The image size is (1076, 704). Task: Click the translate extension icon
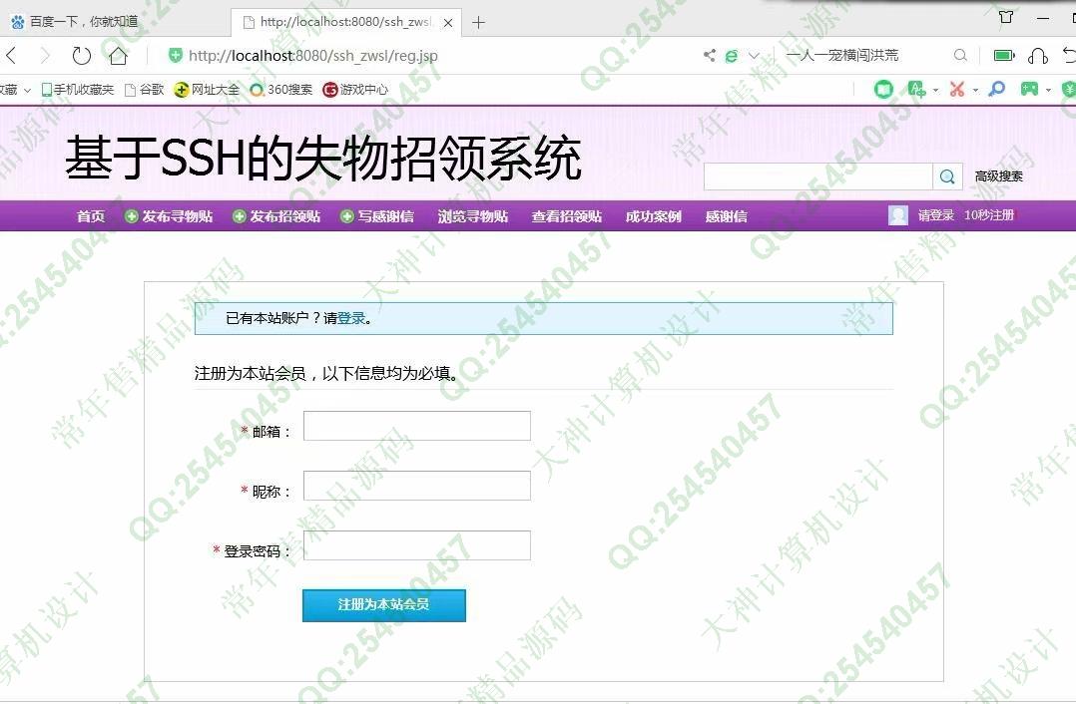916,89
